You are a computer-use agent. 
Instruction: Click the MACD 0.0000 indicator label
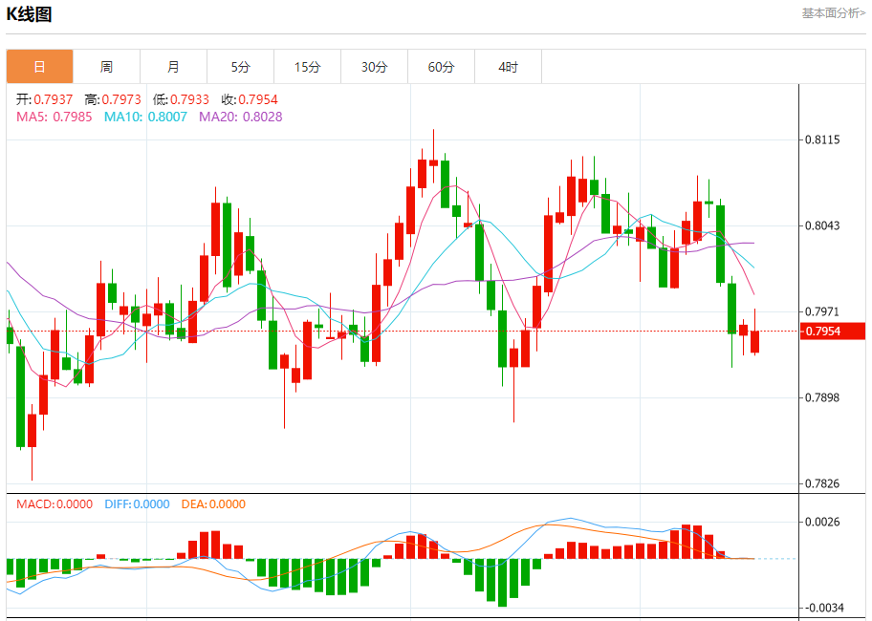(x=54, y=504)
